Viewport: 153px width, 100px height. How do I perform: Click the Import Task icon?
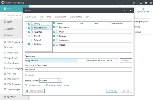coord(5,53)
